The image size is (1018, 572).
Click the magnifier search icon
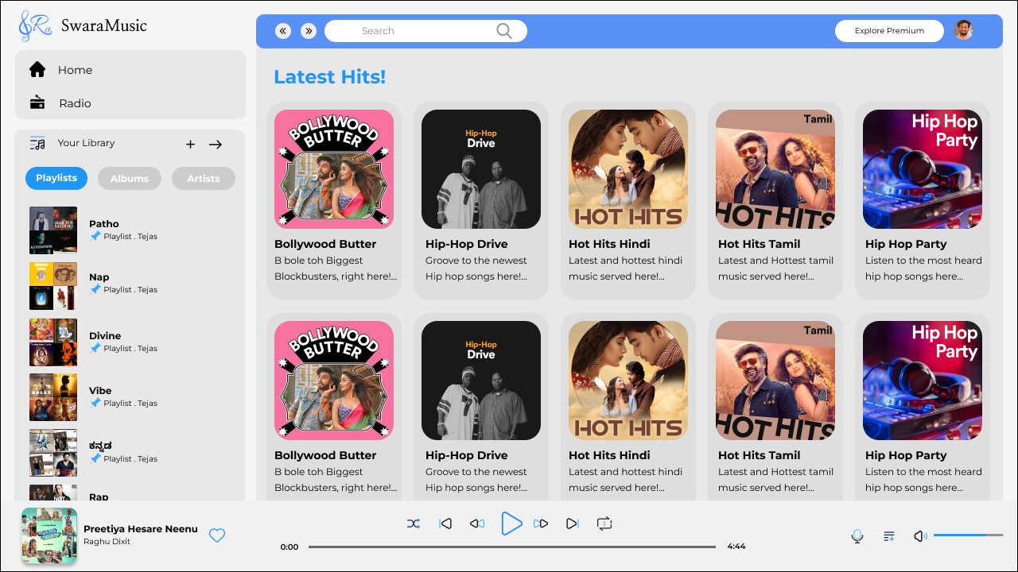click(x=504, y=31)
